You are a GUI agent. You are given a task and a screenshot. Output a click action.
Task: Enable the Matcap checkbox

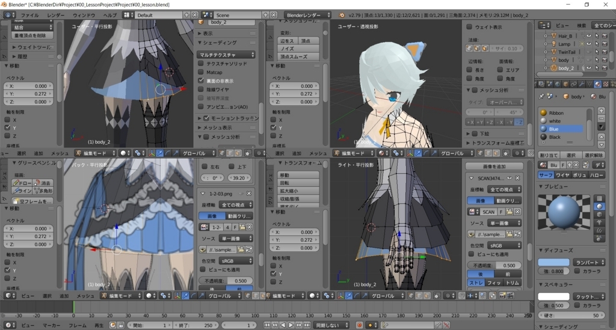pos(201,72)
